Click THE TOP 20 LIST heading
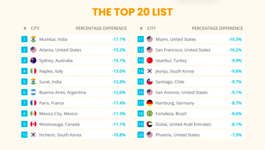 pos(132,12)
